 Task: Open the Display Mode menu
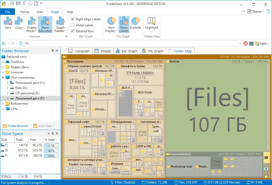[x=32, y=24]
